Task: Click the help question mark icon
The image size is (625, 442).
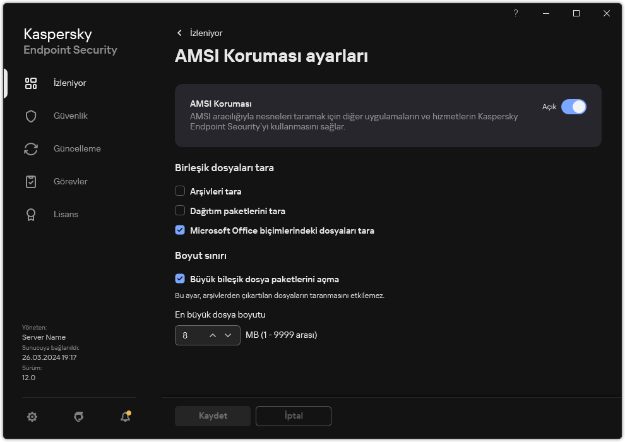Action: click(x=515, y=13)
